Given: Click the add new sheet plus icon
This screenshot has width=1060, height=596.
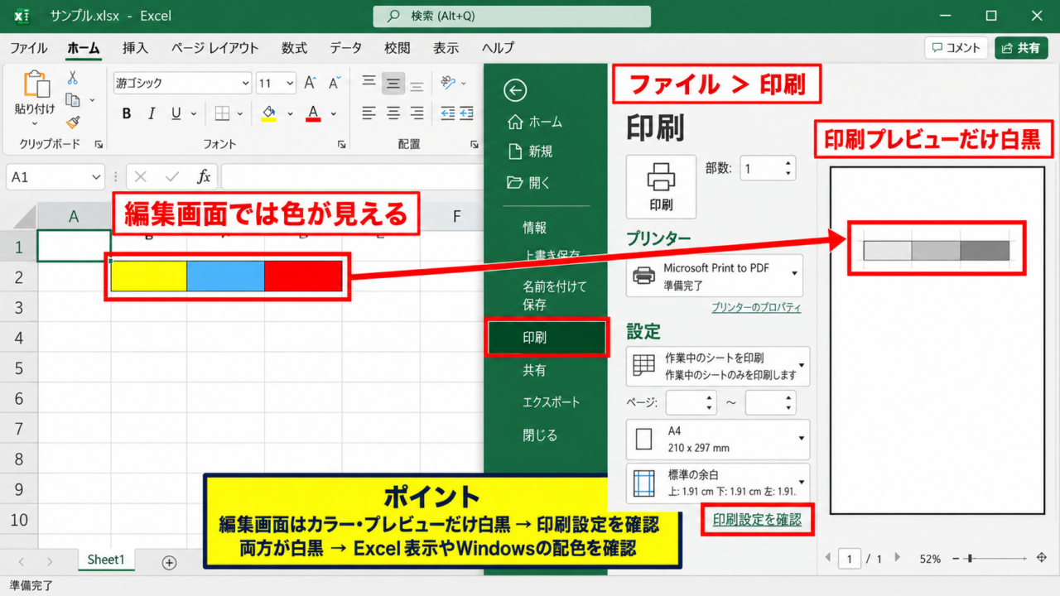Looking at the screenshot, I should tap(169, 563).
